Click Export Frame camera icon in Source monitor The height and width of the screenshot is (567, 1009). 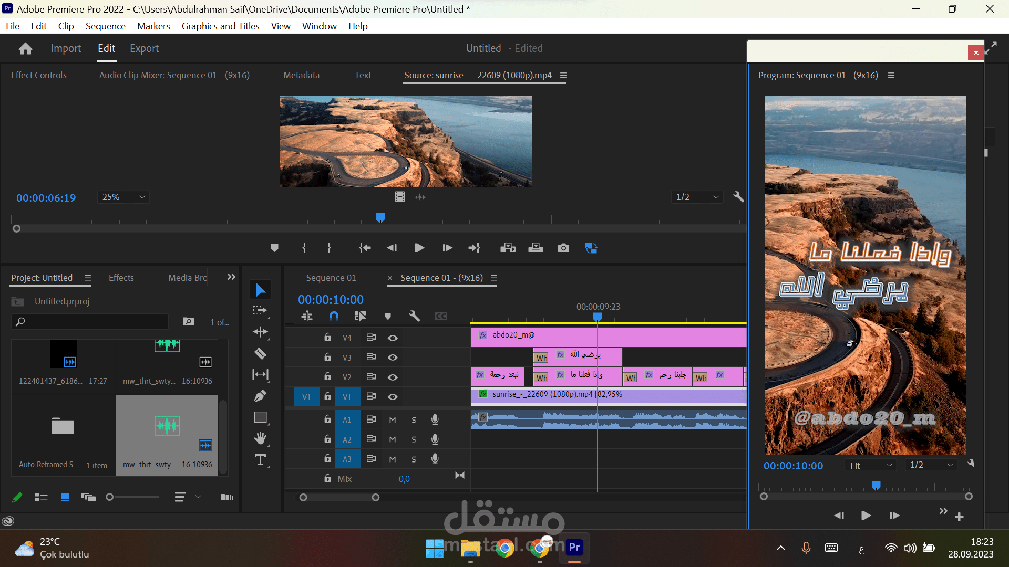click(563, 248)
